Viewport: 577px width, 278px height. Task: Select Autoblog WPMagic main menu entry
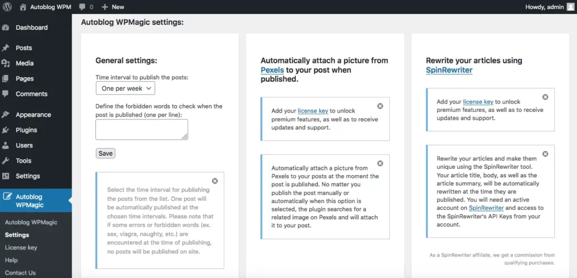[x=36, y=200]
